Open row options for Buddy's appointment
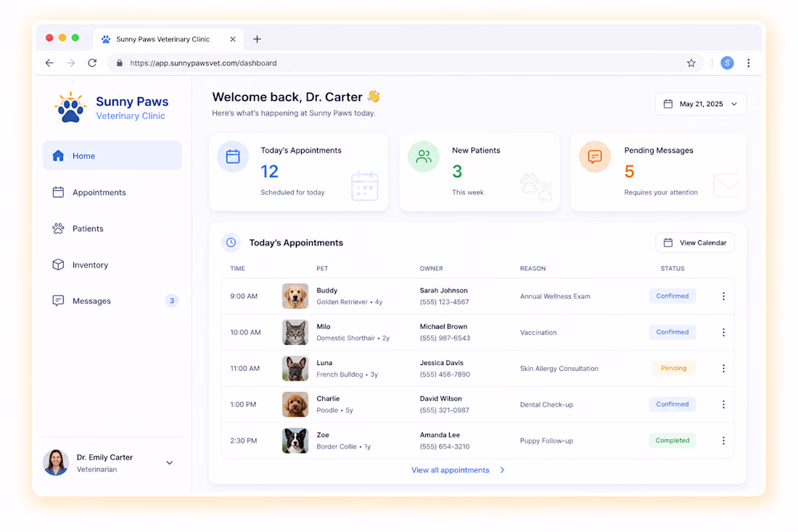This screenshot has height=532, width=798. pos(723,296)
